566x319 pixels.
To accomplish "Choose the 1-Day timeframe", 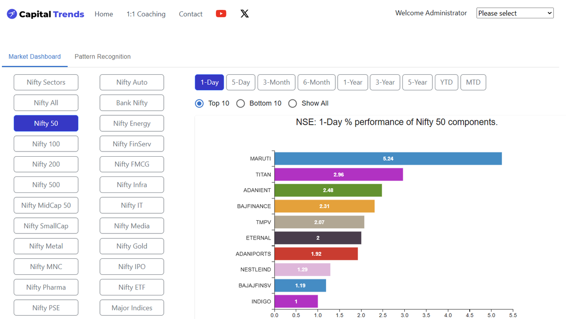I will click(209, 82).
